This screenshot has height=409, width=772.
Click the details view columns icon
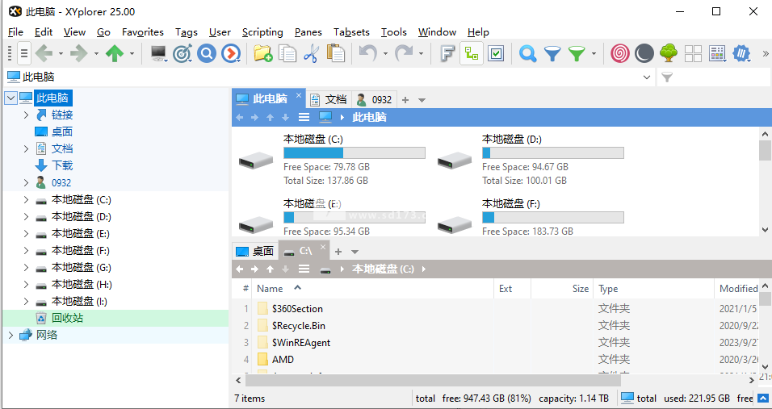(717, 53)
